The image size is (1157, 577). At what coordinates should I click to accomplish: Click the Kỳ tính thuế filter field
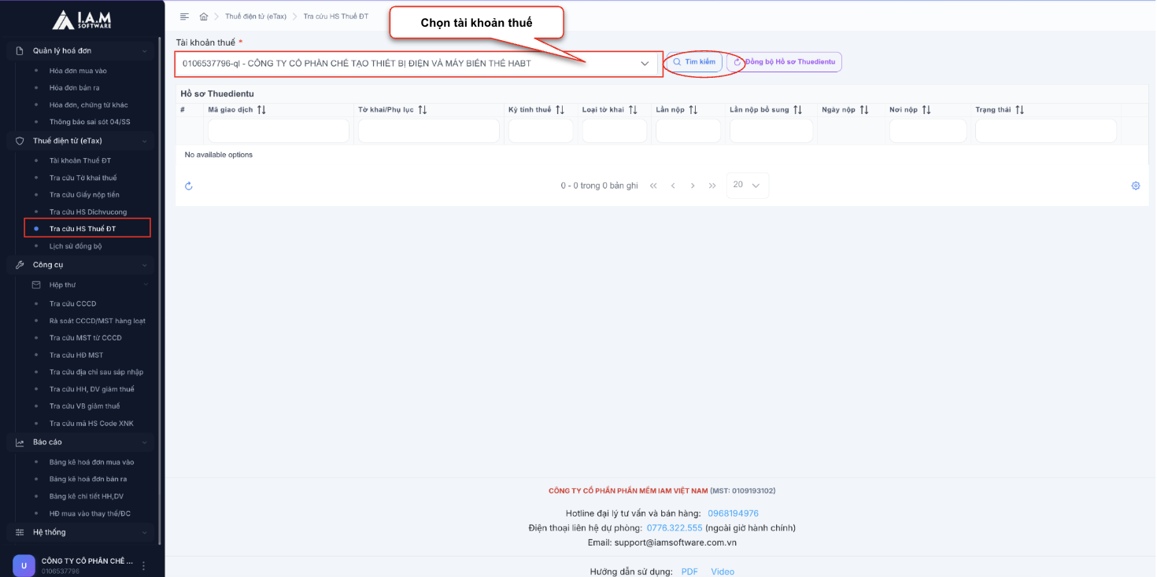pos(540,131)
